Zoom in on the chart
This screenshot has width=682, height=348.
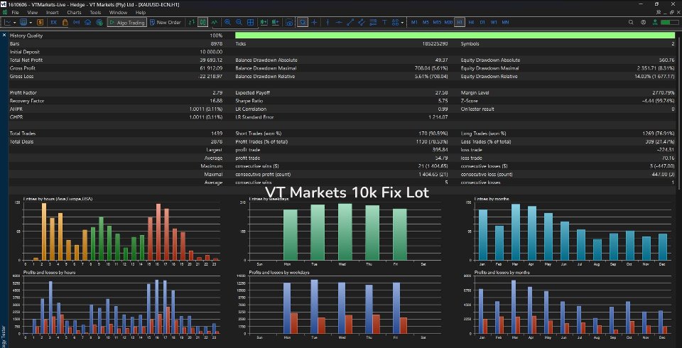[227, 22]
